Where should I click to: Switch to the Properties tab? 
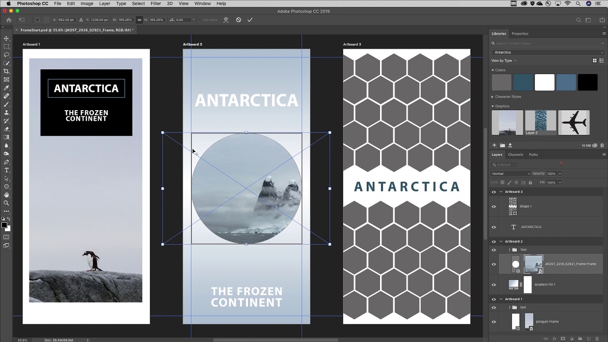tap(520, 34)
